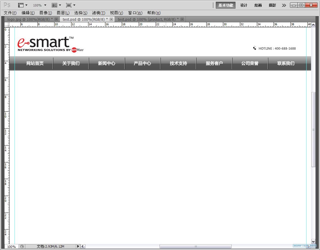The image size is (320, 250).
Task: Click the 公司荣誉 navigation item
Action: [250, 63]
